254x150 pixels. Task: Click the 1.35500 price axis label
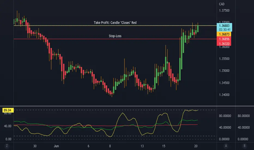click(224, 59)
